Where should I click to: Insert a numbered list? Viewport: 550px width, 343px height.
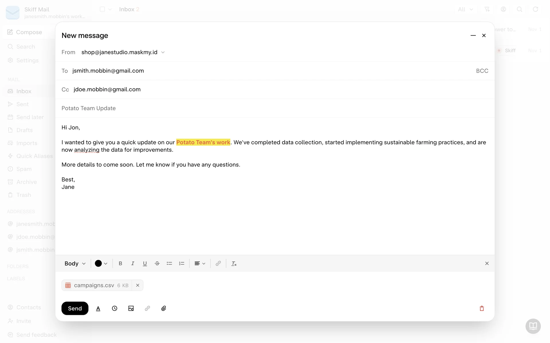click(x=182, y=264)
